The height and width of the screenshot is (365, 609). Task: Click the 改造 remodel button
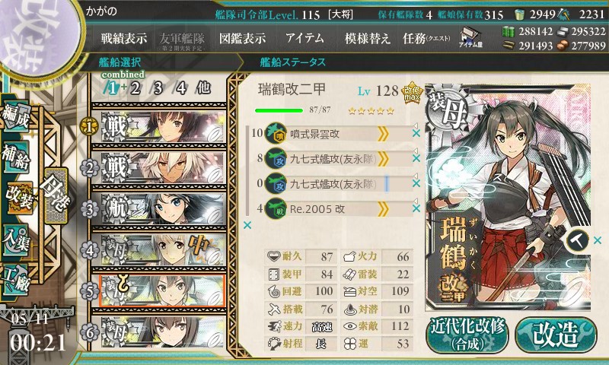tap(556, 335)
